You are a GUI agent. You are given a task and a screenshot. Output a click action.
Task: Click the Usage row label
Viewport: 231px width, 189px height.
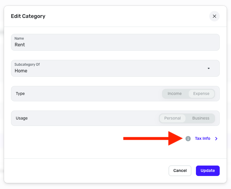click(x=22, y=118)
